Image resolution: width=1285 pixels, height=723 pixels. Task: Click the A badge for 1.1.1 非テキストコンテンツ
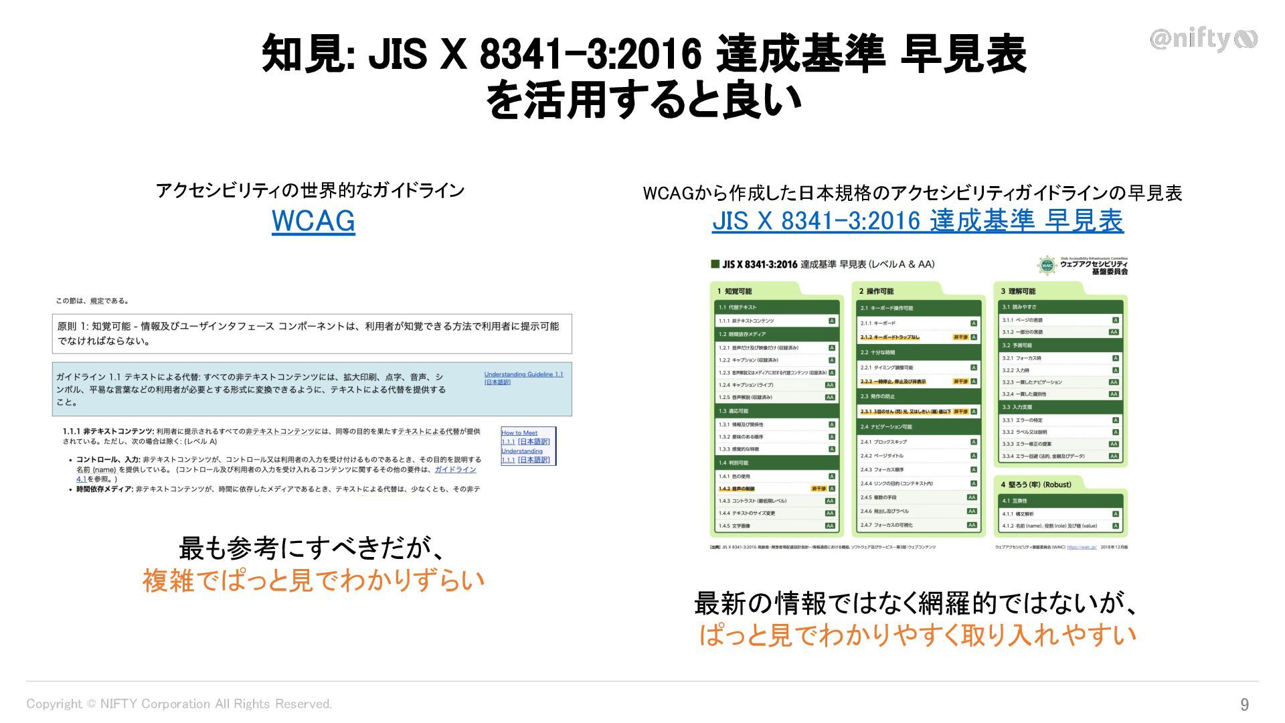click(x=832, y=321)
